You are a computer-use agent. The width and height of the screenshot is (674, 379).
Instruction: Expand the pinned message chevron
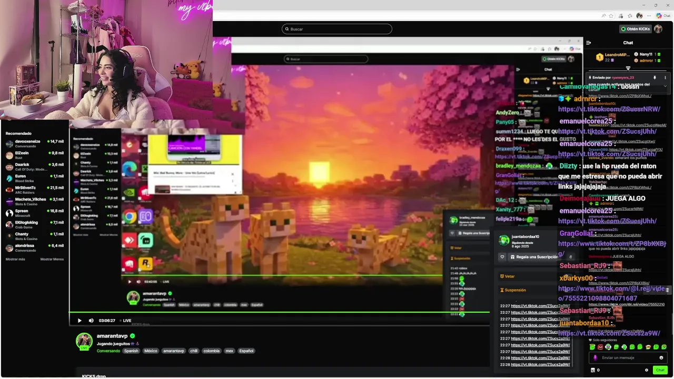(665, 86)
